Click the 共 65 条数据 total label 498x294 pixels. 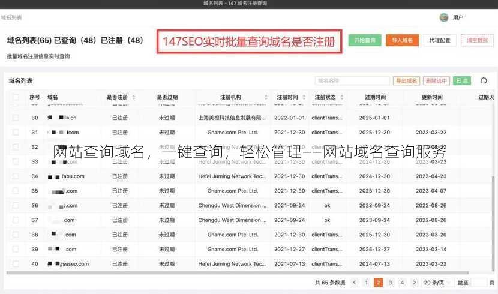pos(330,282)
